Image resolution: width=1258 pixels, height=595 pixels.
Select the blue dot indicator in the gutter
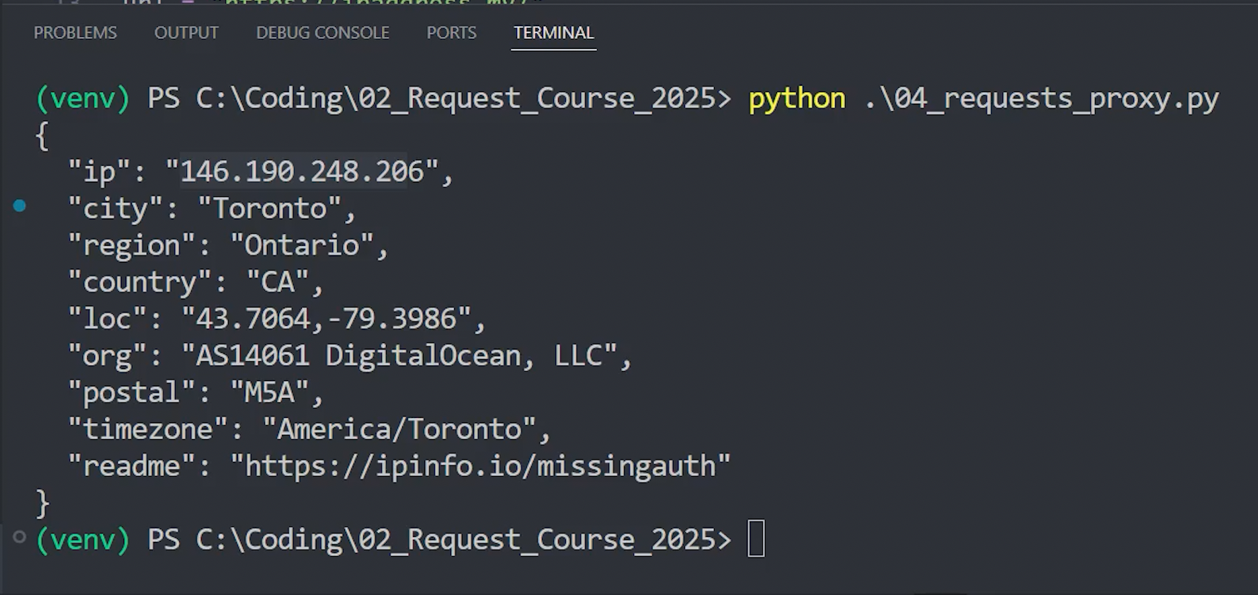(x=19, y=206)
